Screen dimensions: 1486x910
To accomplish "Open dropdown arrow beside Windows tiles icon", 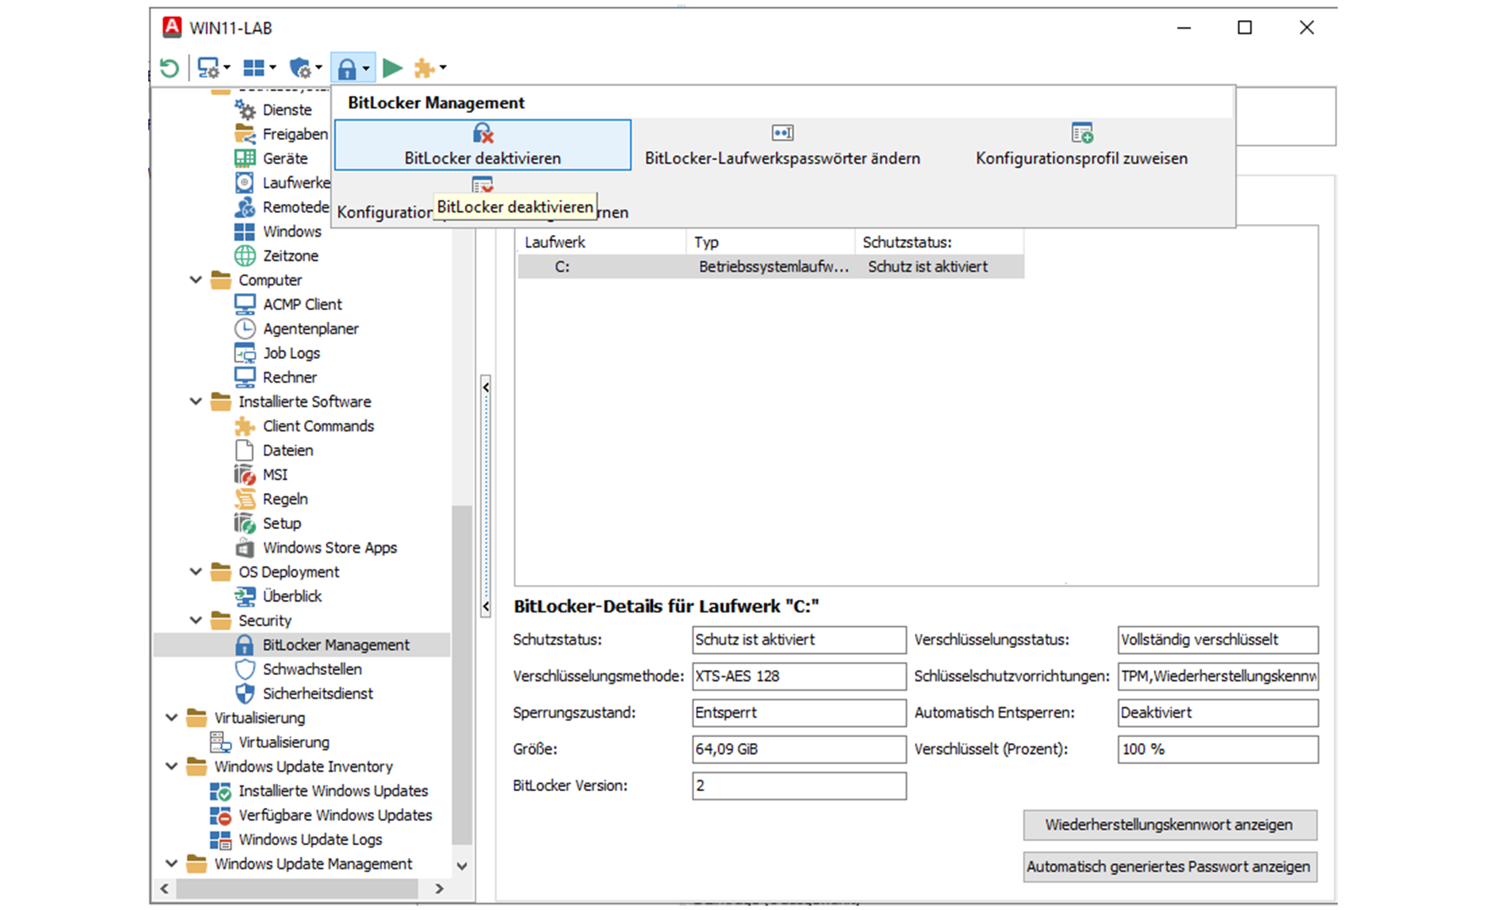I will [x=272, y=68].
